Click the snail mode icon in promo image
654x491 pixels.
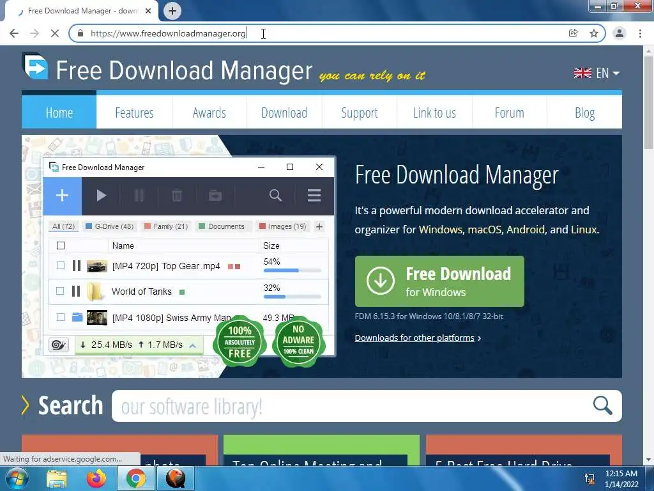tap(59, 345)
